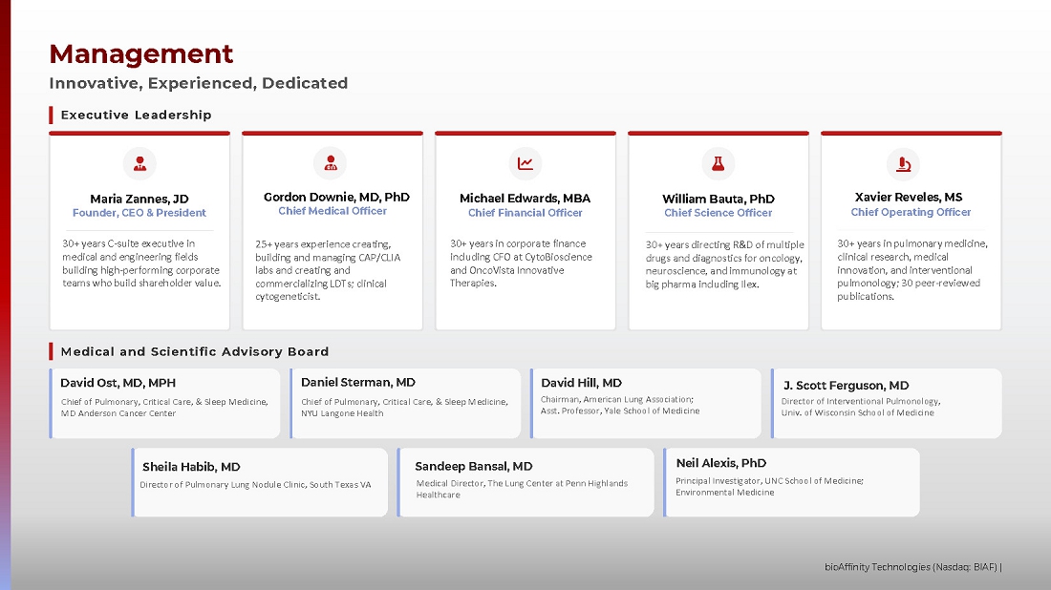Click the Medical and Scientific Advisory Board heading
The image size is (1051, 590).
194,351
